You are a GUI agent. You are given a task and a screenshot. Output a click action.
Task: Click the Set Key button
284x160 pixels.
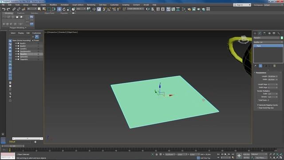pyautogui.click(x=246, y=158)
